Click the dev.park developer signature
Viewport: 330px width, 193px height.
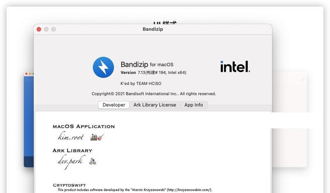pos(71,162)
